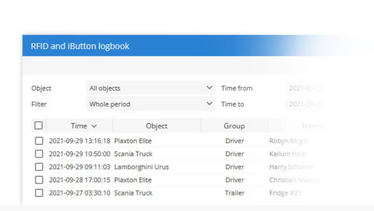Sort by the Time column header
Screen dimensions: 374x211
pyautogui.click(x=79, y=126)
